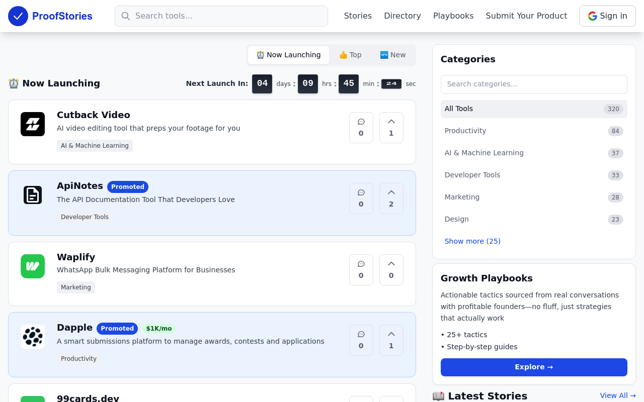644x402 pixels.
Task: Open ApiNotes document logo
Action: point(33,195)
